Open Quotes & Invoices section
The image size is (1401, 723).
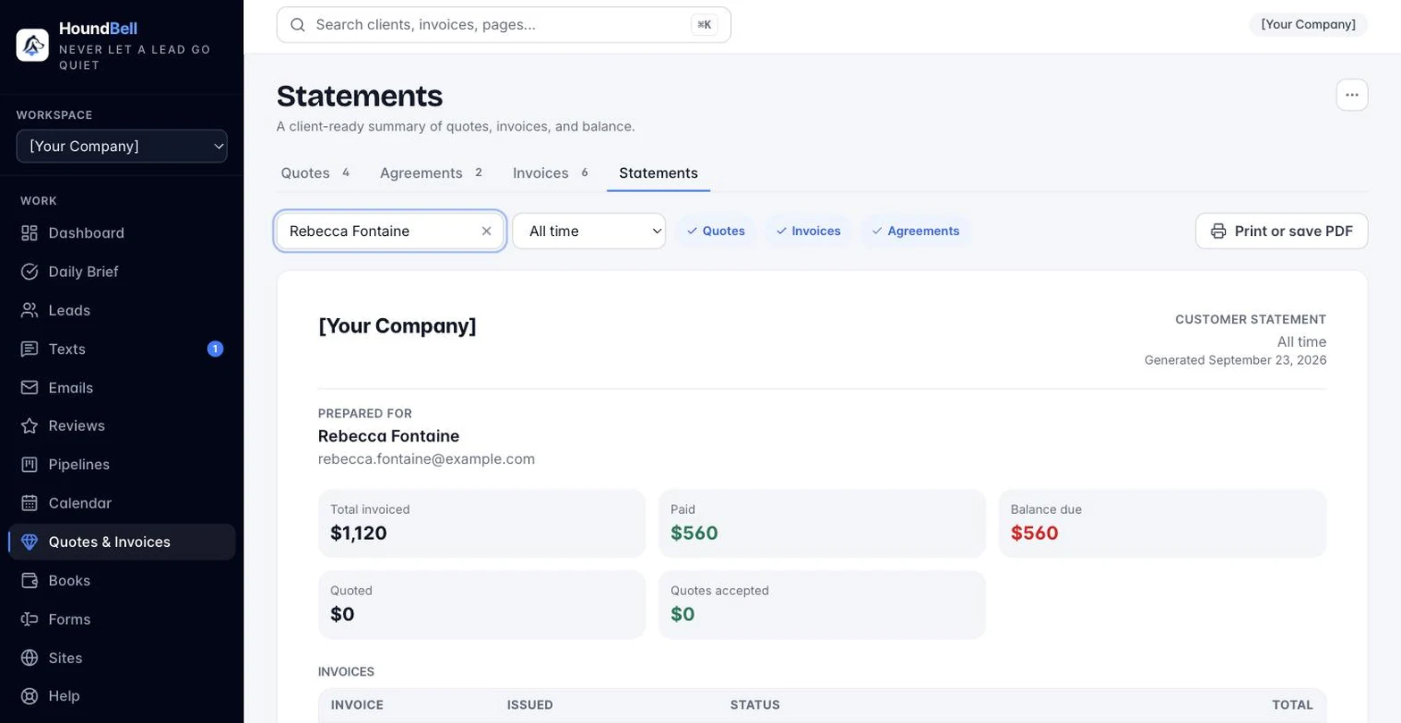122,542
